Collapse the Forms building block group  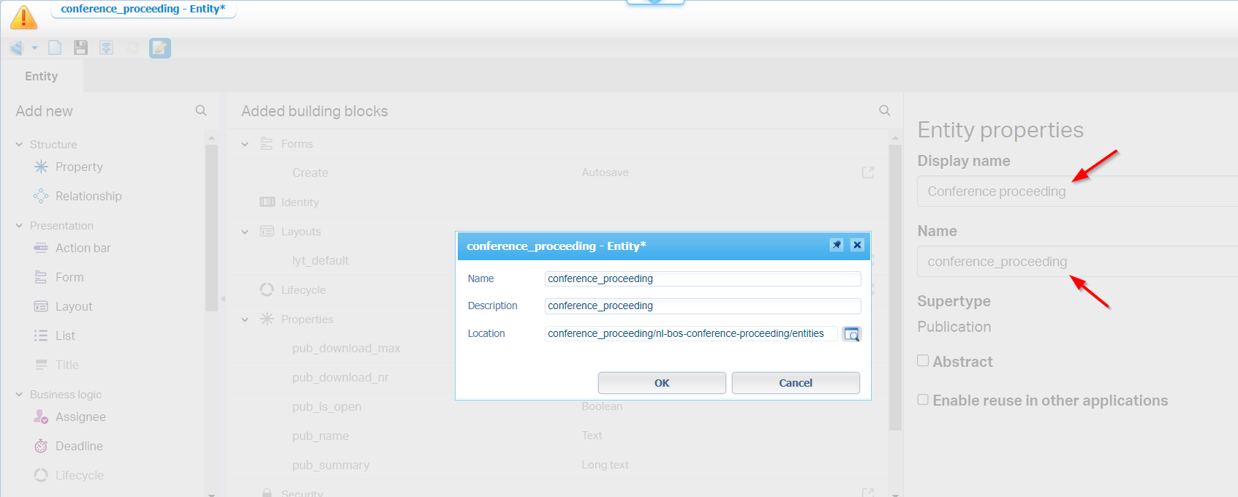[245, 144]
